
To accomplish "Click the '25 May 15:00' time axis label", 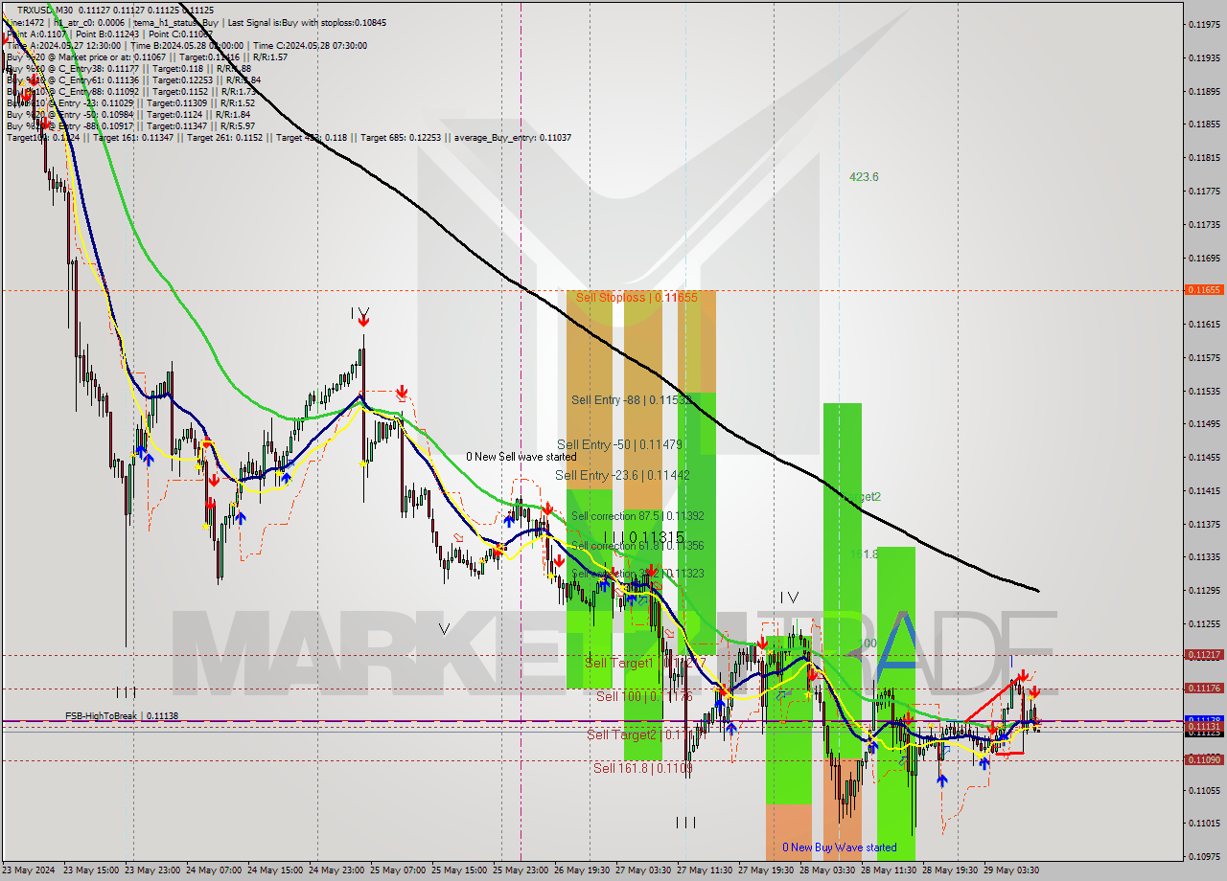I will pos(460,870).
